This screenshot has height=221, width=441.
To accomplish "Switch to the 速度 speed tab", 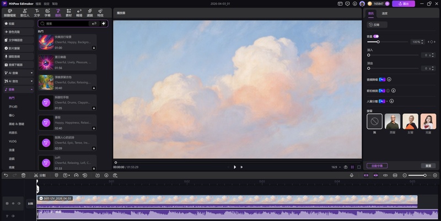I will tap(385, 13).
